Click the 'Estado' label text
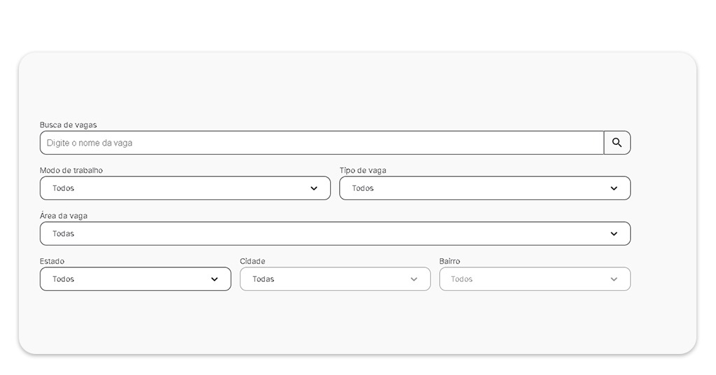 [52, 262]
